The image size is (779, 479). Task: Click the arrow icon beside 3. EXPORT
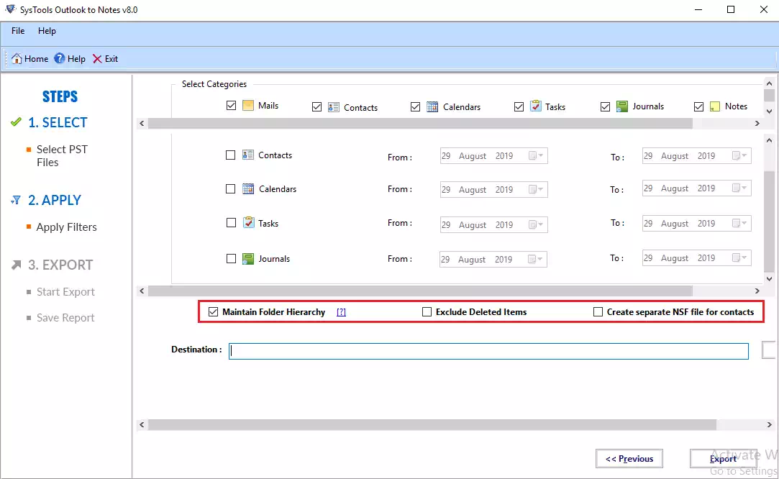click(17, 265)
